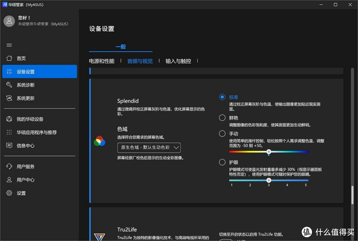The image size is (358, 241).
Task: Click the home icon beside 首页
Action: [x=9, y=58]
